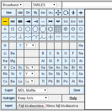Viewport: 112px width, 111px height.
Task: Choose the solid wedge bond tool
Action: pos(28,21)
